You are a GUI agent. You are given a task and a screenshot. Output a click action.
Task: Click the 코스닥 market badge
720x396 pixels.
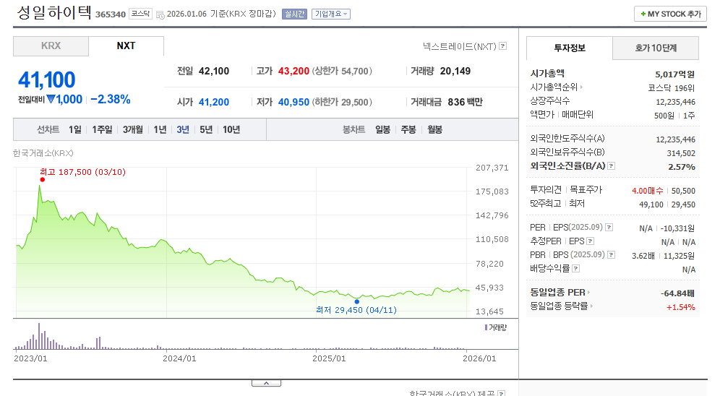(140, 14)
